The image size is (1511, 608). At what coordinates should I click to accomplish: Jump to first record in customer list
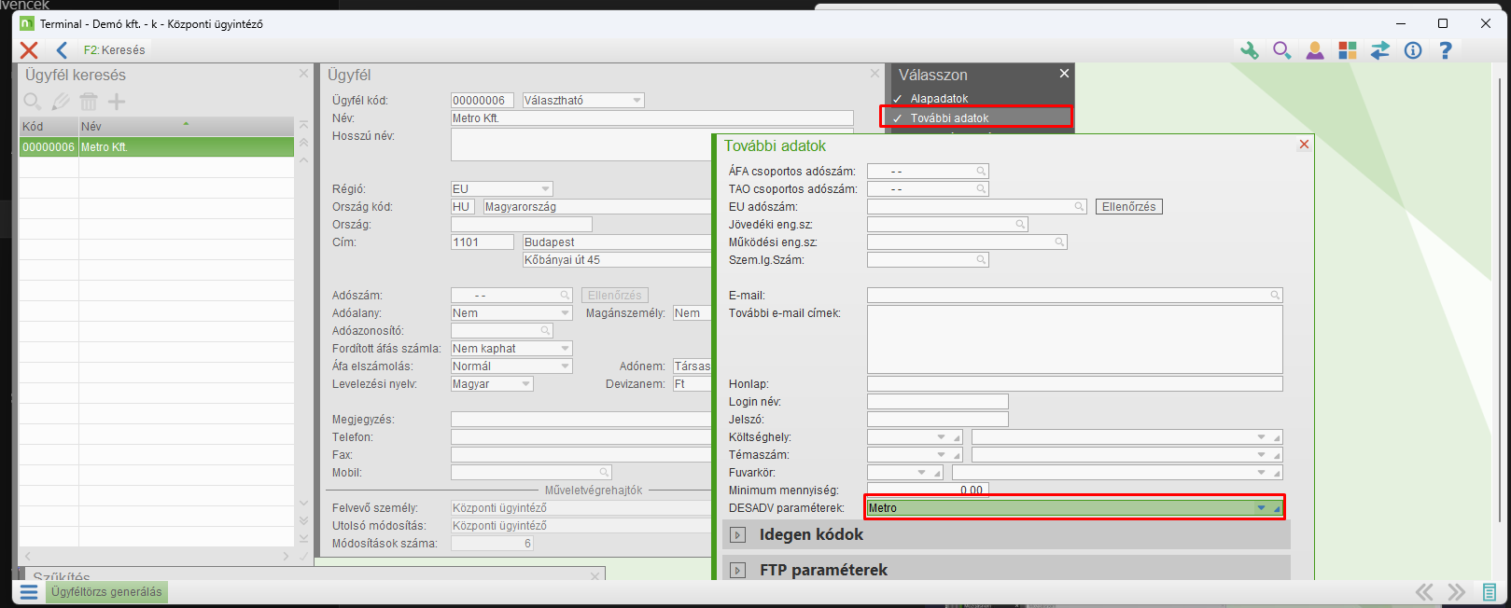(x=303, y=125)
